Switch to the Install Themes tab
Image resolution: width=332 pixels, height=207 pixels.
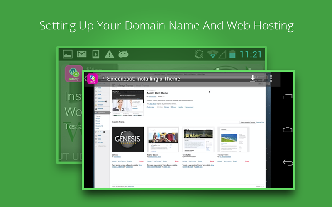[x=142, y=85]
